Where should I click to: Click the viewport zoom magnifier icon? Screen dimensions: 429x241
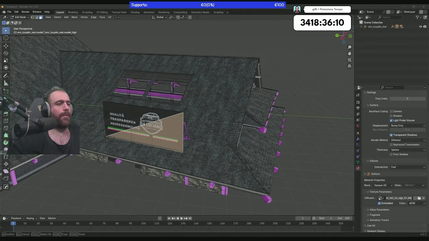click(x=349, y=47)
